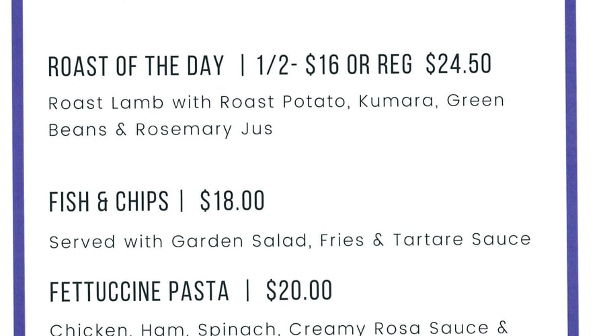The image size is (605, 336).
Task: Click the left purple border strip
Action: [x=17, y=168]
